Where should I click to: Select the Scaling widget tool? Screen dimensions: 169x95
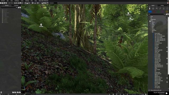[20, 3]
